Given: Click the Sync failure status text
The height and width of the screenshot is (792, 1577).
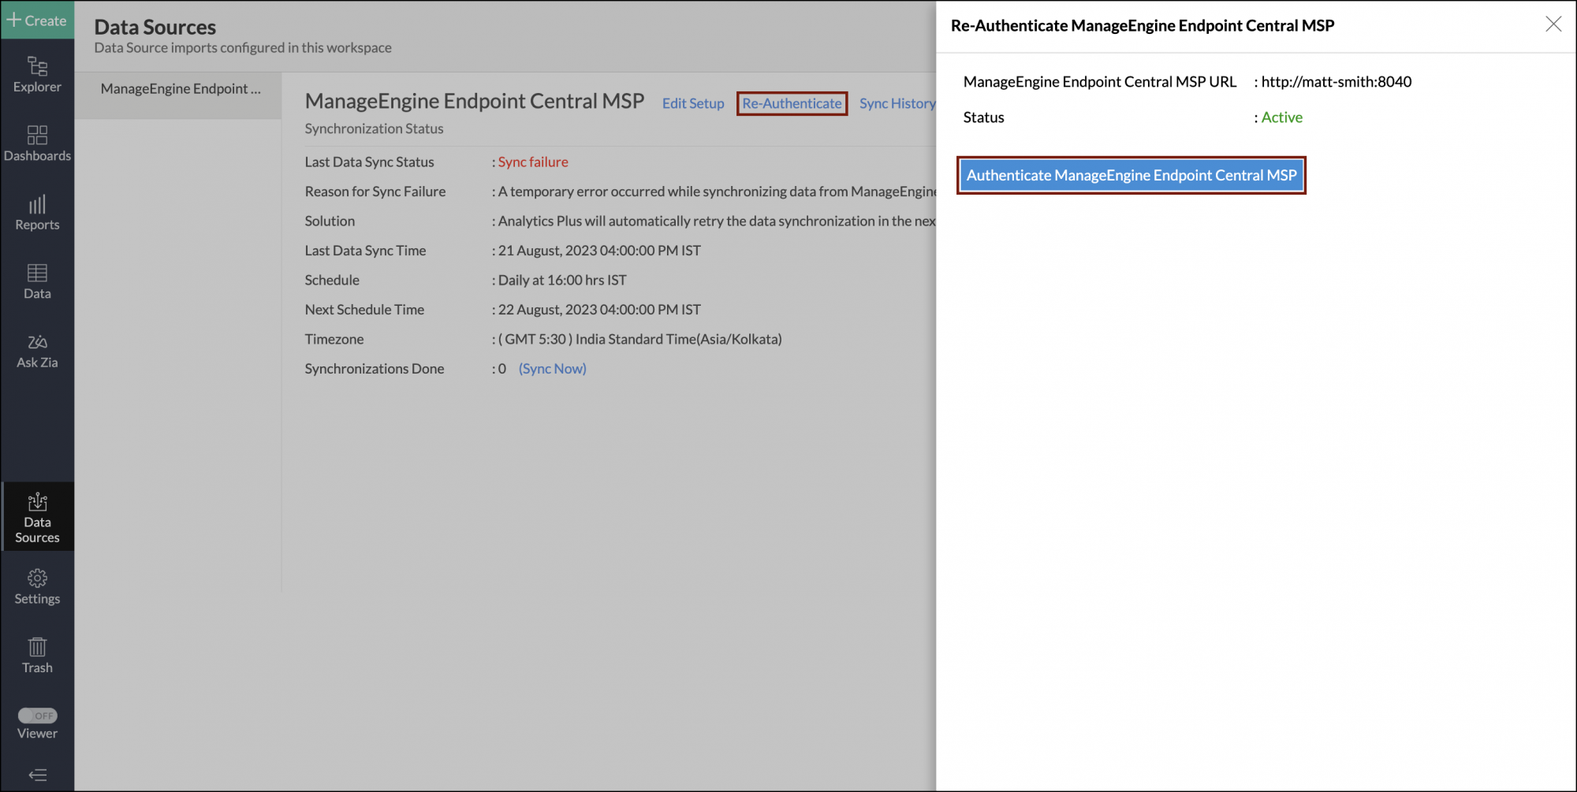Looking at the screenshot, I should 533,162.
